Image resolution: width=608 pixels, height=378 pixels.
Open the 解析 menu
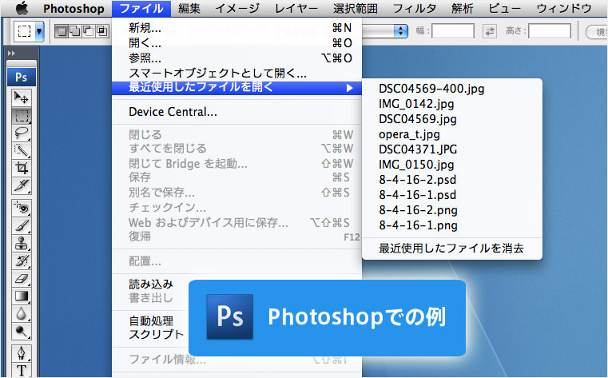click(463, 9)
